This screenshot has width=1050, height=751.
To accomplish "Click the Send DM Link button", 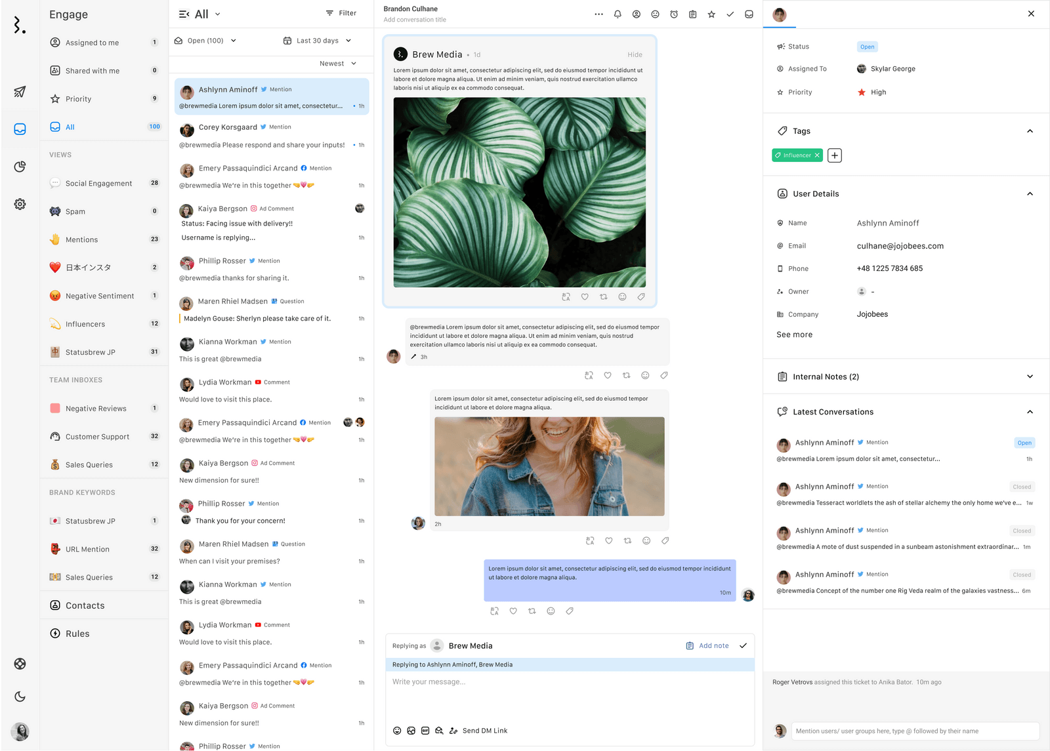I will click(x=484, y=731).
